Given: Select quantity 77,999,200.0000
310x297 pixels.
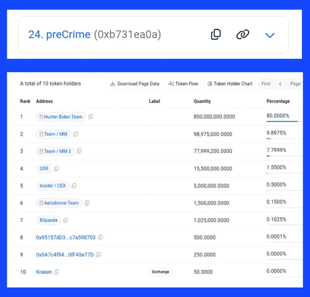Looking at the screenshot, I should [x=213, y=151].
